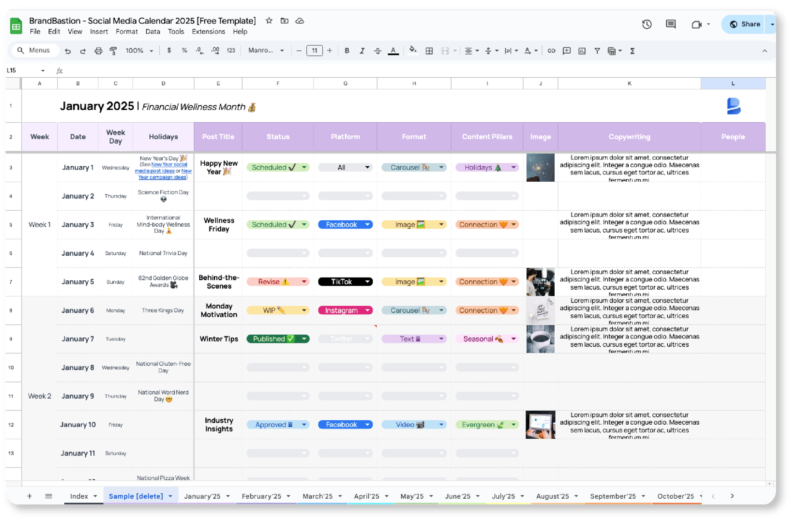Format as currency with the dollar icon
This screenshot has height=521, width=792.
click(169, 50)
